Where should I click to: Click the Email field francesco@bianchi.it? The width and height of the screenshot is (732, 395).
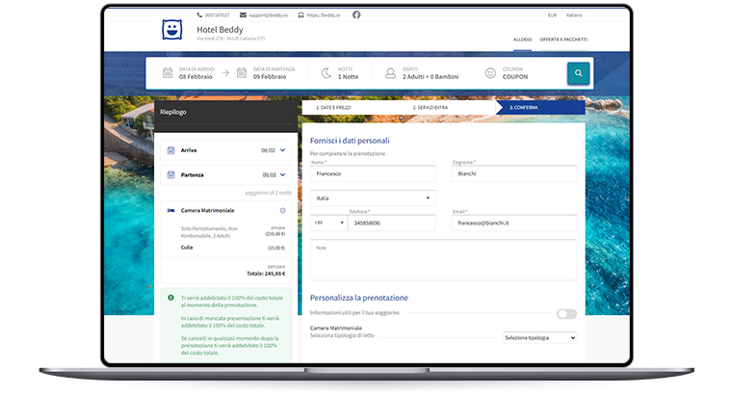point(514,223)
